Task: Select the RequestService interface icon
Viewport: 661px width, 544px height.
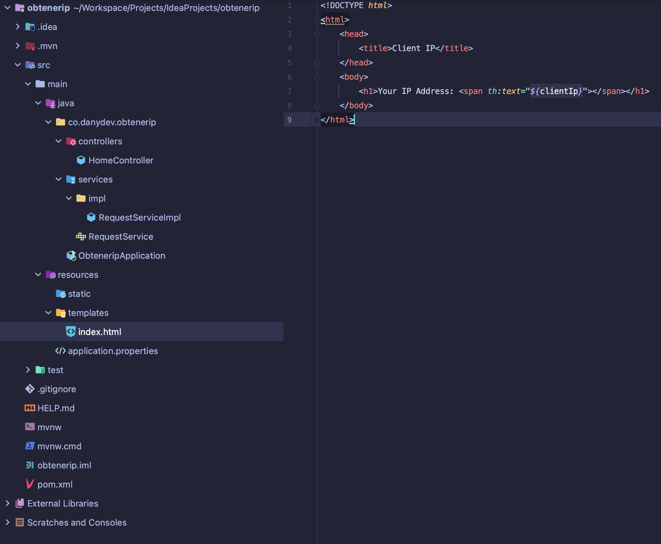Action: [x=80, y=236]
